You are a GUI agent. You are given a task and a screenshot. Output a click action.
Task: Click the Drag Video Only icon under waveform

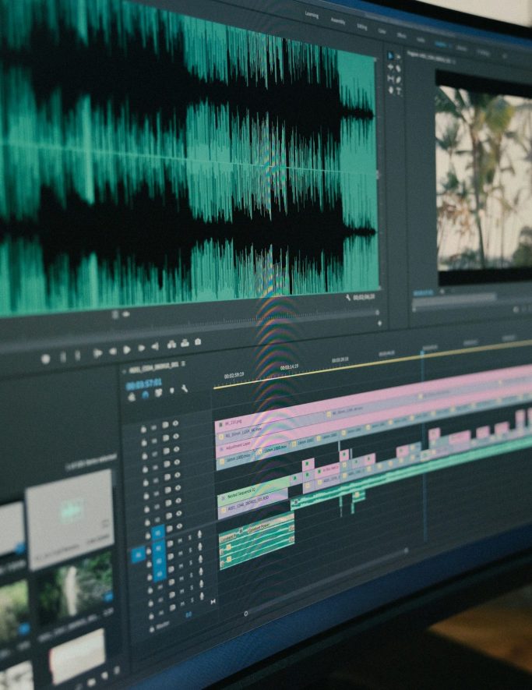tap(115, 315)
